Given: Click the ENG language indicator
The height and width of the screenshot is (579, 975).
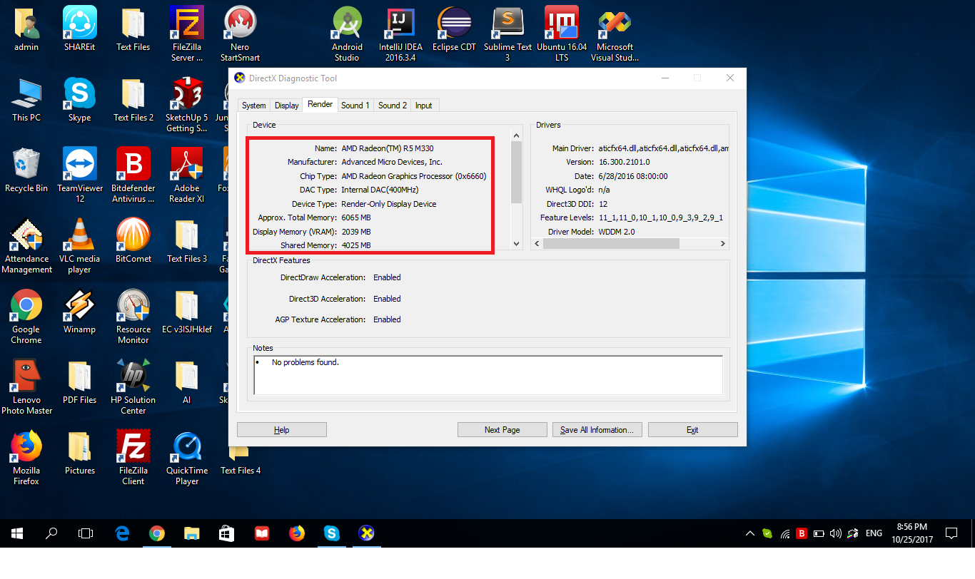Looking at the screenshot, I should tap(874, 533).
